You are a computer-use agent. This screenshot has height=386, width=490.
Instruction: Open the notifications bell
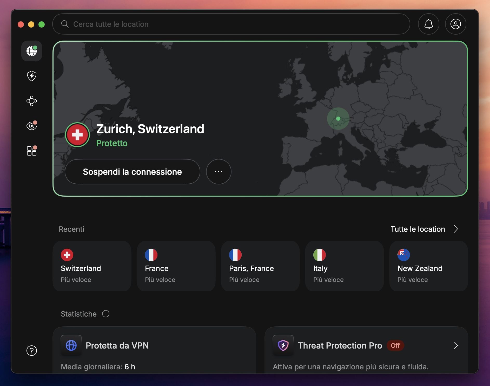(x=429, y=24)
